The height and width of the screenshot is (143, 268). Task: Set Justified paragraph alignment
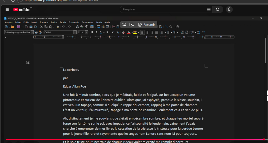[x=156, y=32]
